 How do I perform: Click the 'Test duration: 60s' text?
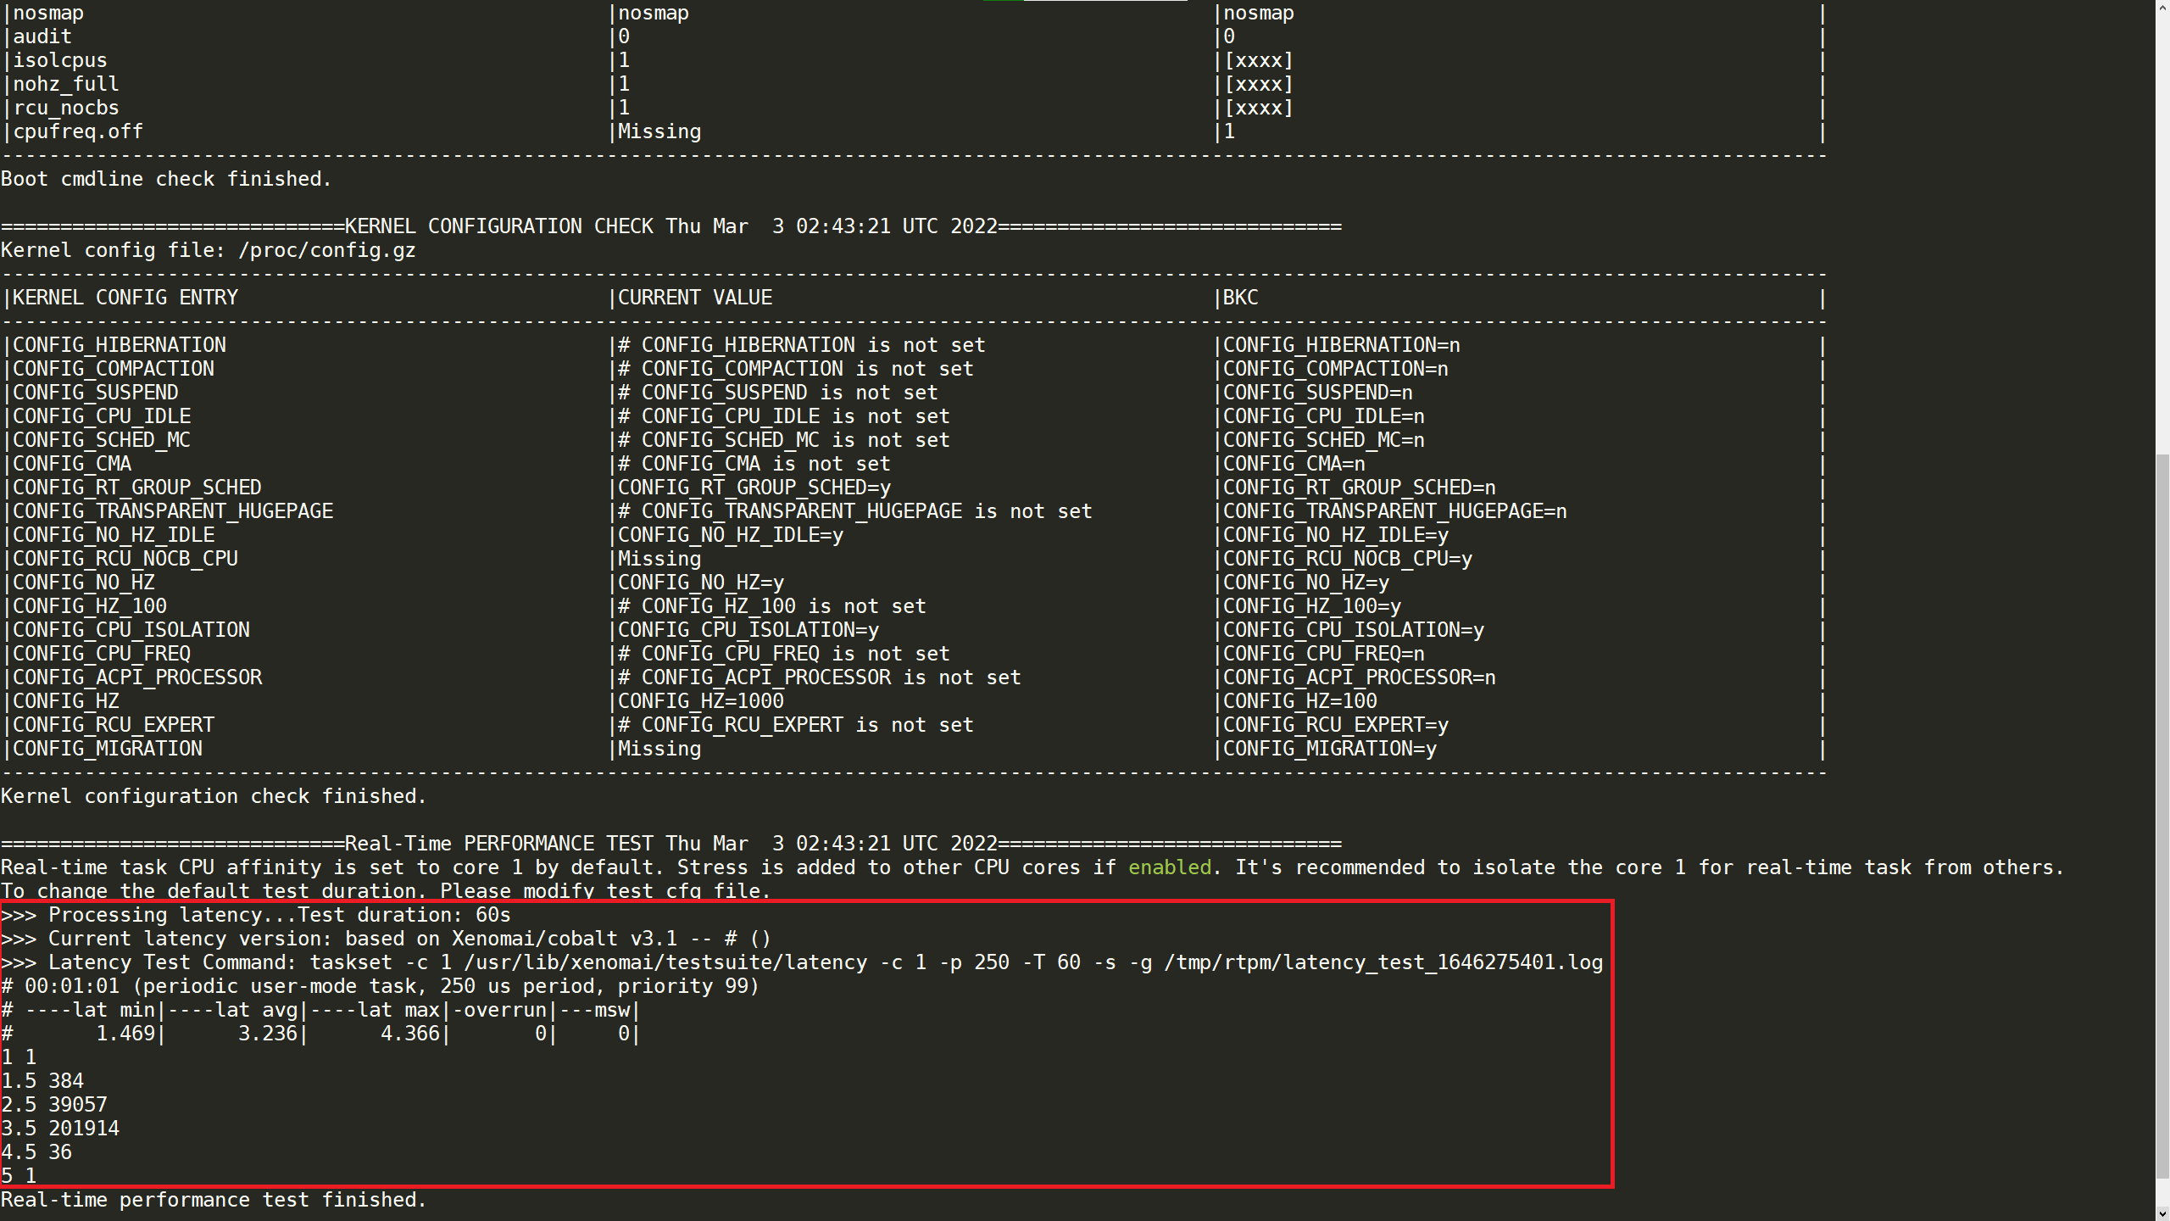tap(403, 915)
